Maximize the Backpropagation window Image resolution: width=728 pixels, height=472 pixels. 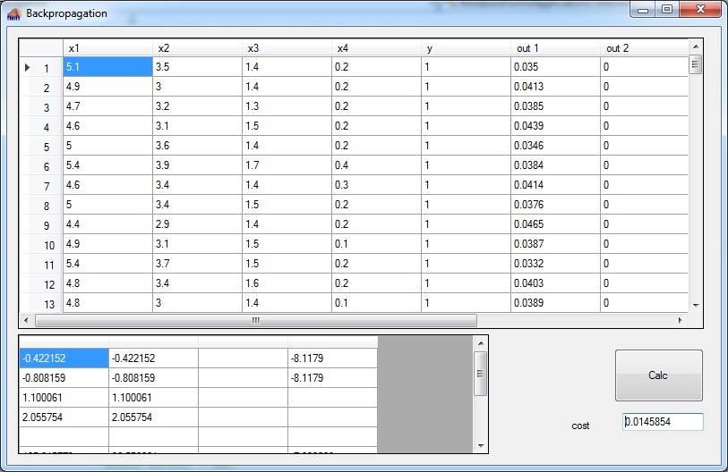667,10
